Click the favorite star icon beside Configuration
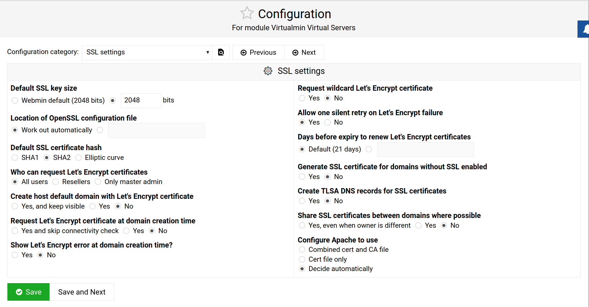This screenshot has width=589, height=307. (247, 13)
